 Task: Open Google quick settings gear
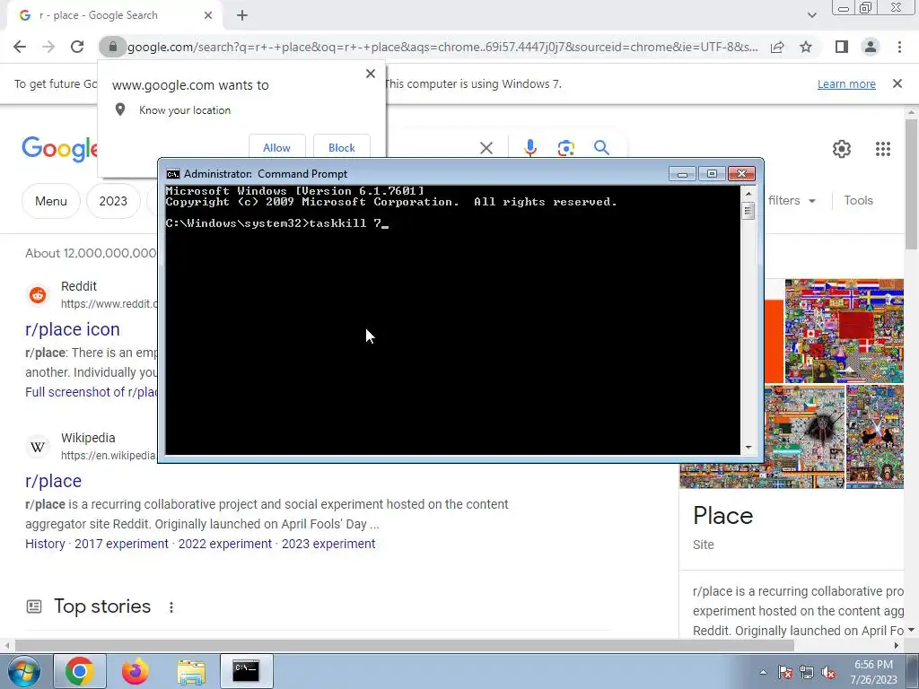click(842, 149)
